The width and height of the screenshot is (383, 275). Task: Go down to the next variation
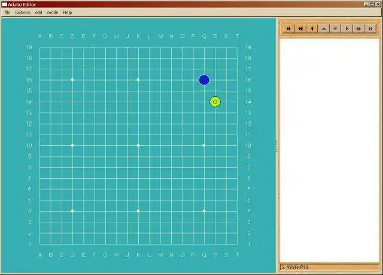pos(335,29)
